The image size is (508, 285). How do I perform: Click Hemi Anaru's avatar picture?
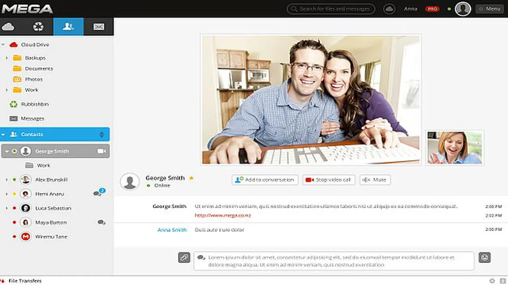26,194
